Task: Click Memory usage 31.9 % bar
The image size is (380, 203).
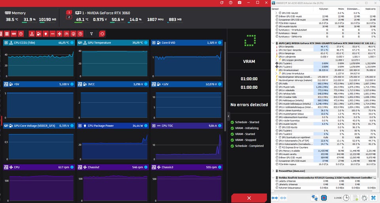Action: tap(29, 22)
